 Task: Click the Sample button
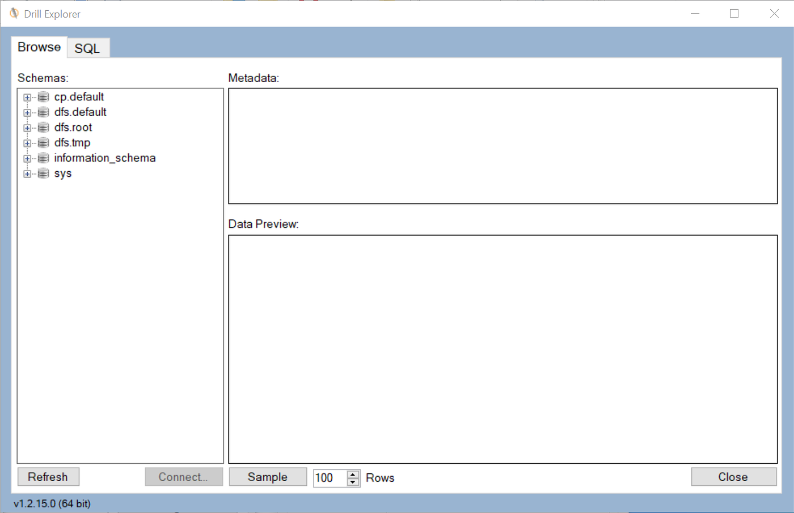pyautogui.click(x=268, y=477)
